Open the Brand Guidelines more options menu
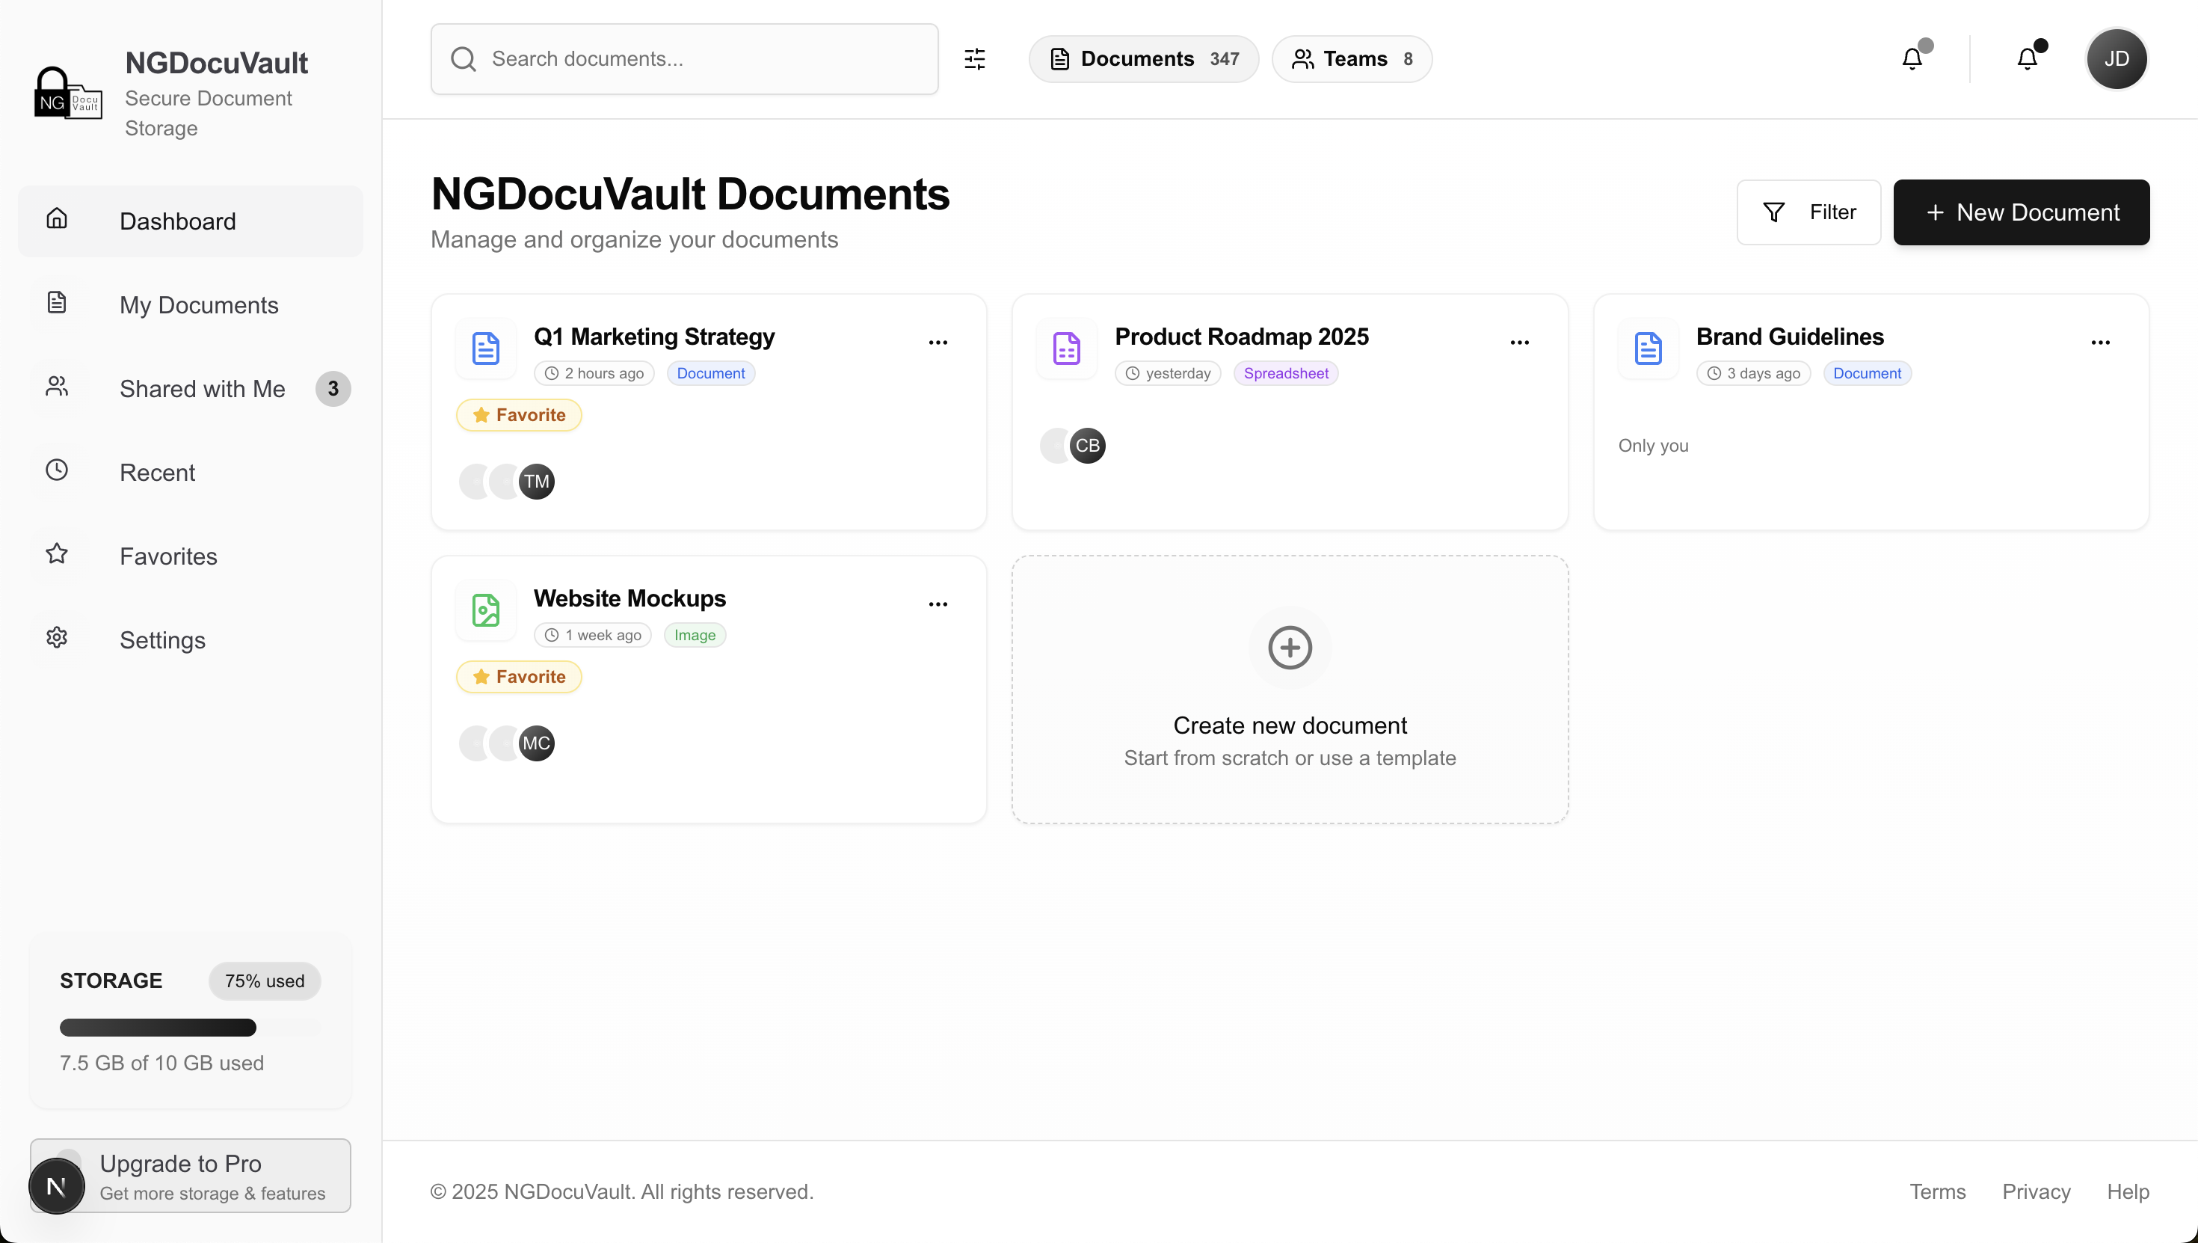Viewport: 2198px width, 1243px height. point(2100,343)
